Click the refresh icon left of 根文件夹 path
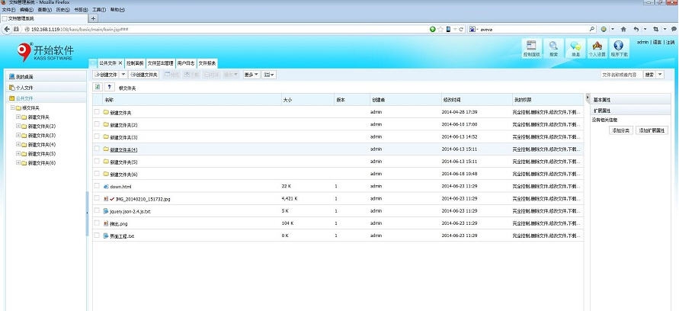Screen dimensions: 679x311 (98, 87)
